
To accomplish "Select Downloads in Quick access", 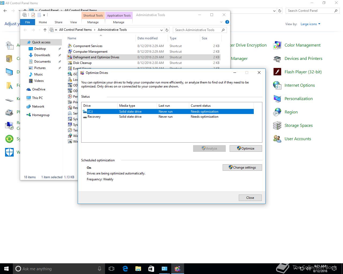I will (x=42, y=55).
